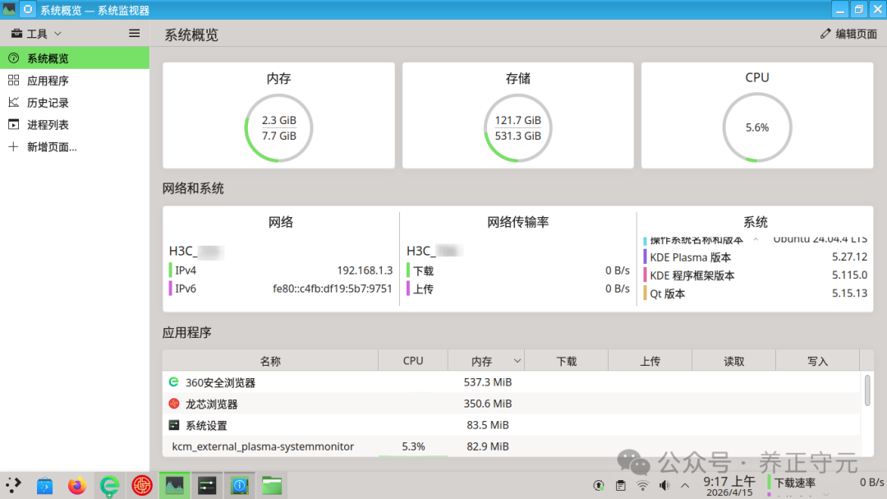Click the 537.3 MiB memory value
The width and height of the screenshot is (887, 499).
point(488,382)
